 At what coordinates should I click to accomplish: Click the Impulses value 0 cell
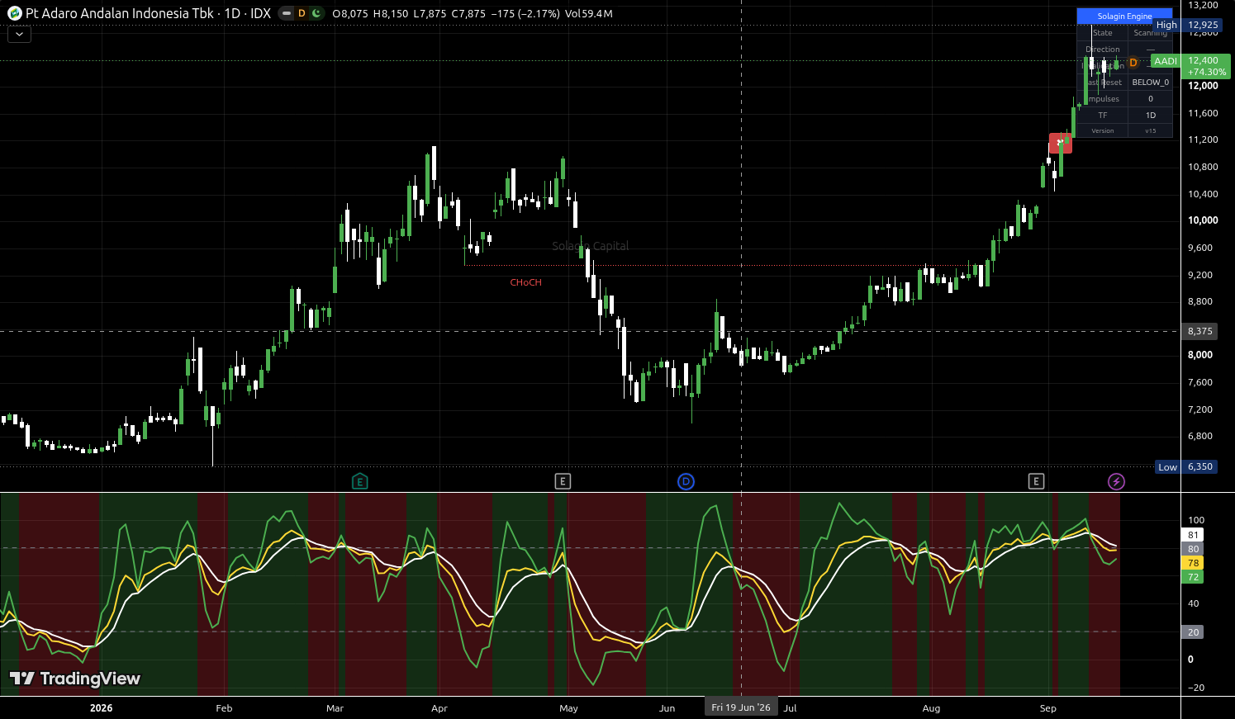pos(1150,99)
